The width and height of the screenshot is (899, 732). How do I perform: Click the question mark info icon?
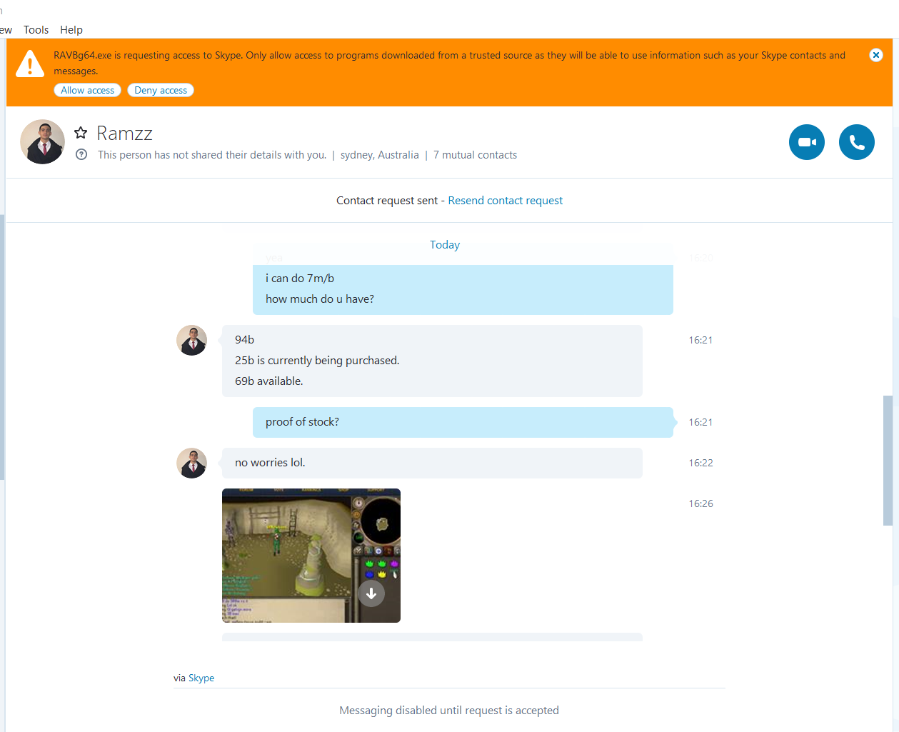pyautogui.click(x=81, y=154)
